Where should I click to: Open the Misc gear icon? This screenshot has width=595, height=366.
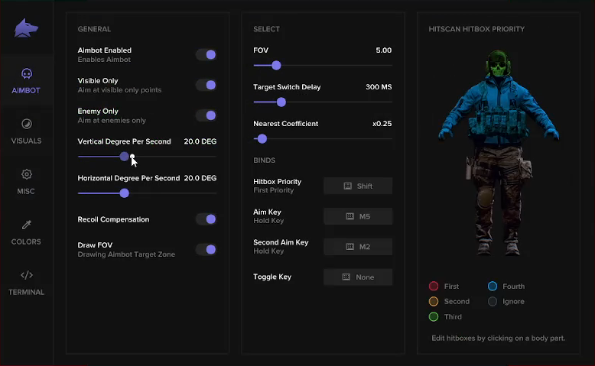click(x=27, y=174)
